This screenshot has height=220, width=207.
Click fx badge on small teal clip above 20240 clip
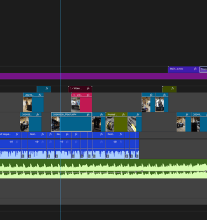tap(47, 89)
